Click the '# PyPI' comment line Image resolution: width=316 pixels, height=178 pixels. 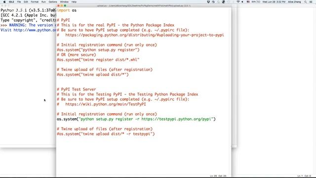tap(63, 20)
